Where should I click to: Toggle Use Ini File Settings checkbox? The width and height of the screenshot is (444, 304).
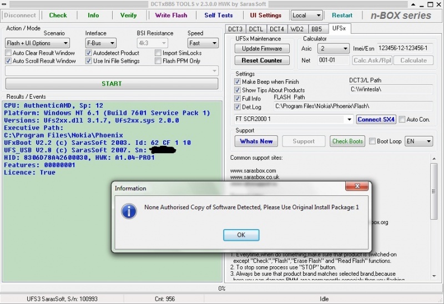coord(89,61)
